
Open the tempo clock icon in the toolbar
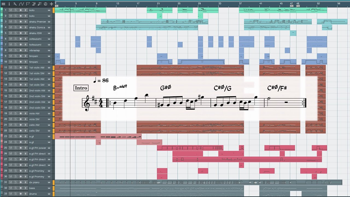point(45,4)
